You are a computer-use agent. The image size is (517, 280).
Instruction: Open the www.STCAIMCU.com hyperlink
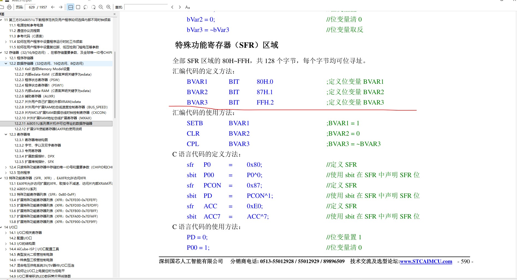click(426, 261)
